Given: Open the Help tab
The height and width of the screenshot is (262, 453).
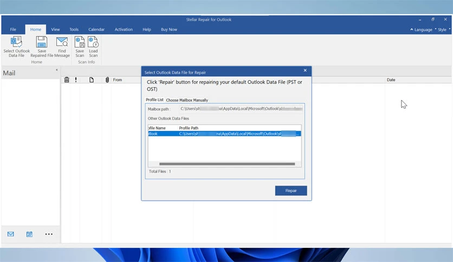Looking at the screenshot, I should (x=147, y=29).
